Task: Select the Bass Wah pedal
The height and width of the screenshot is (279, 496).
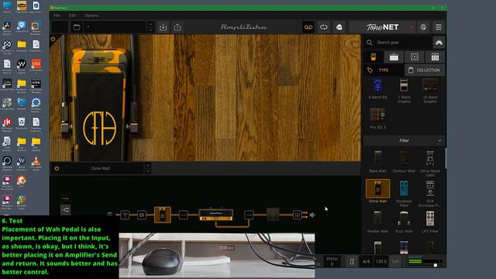Action: click(x=377, y=161)
